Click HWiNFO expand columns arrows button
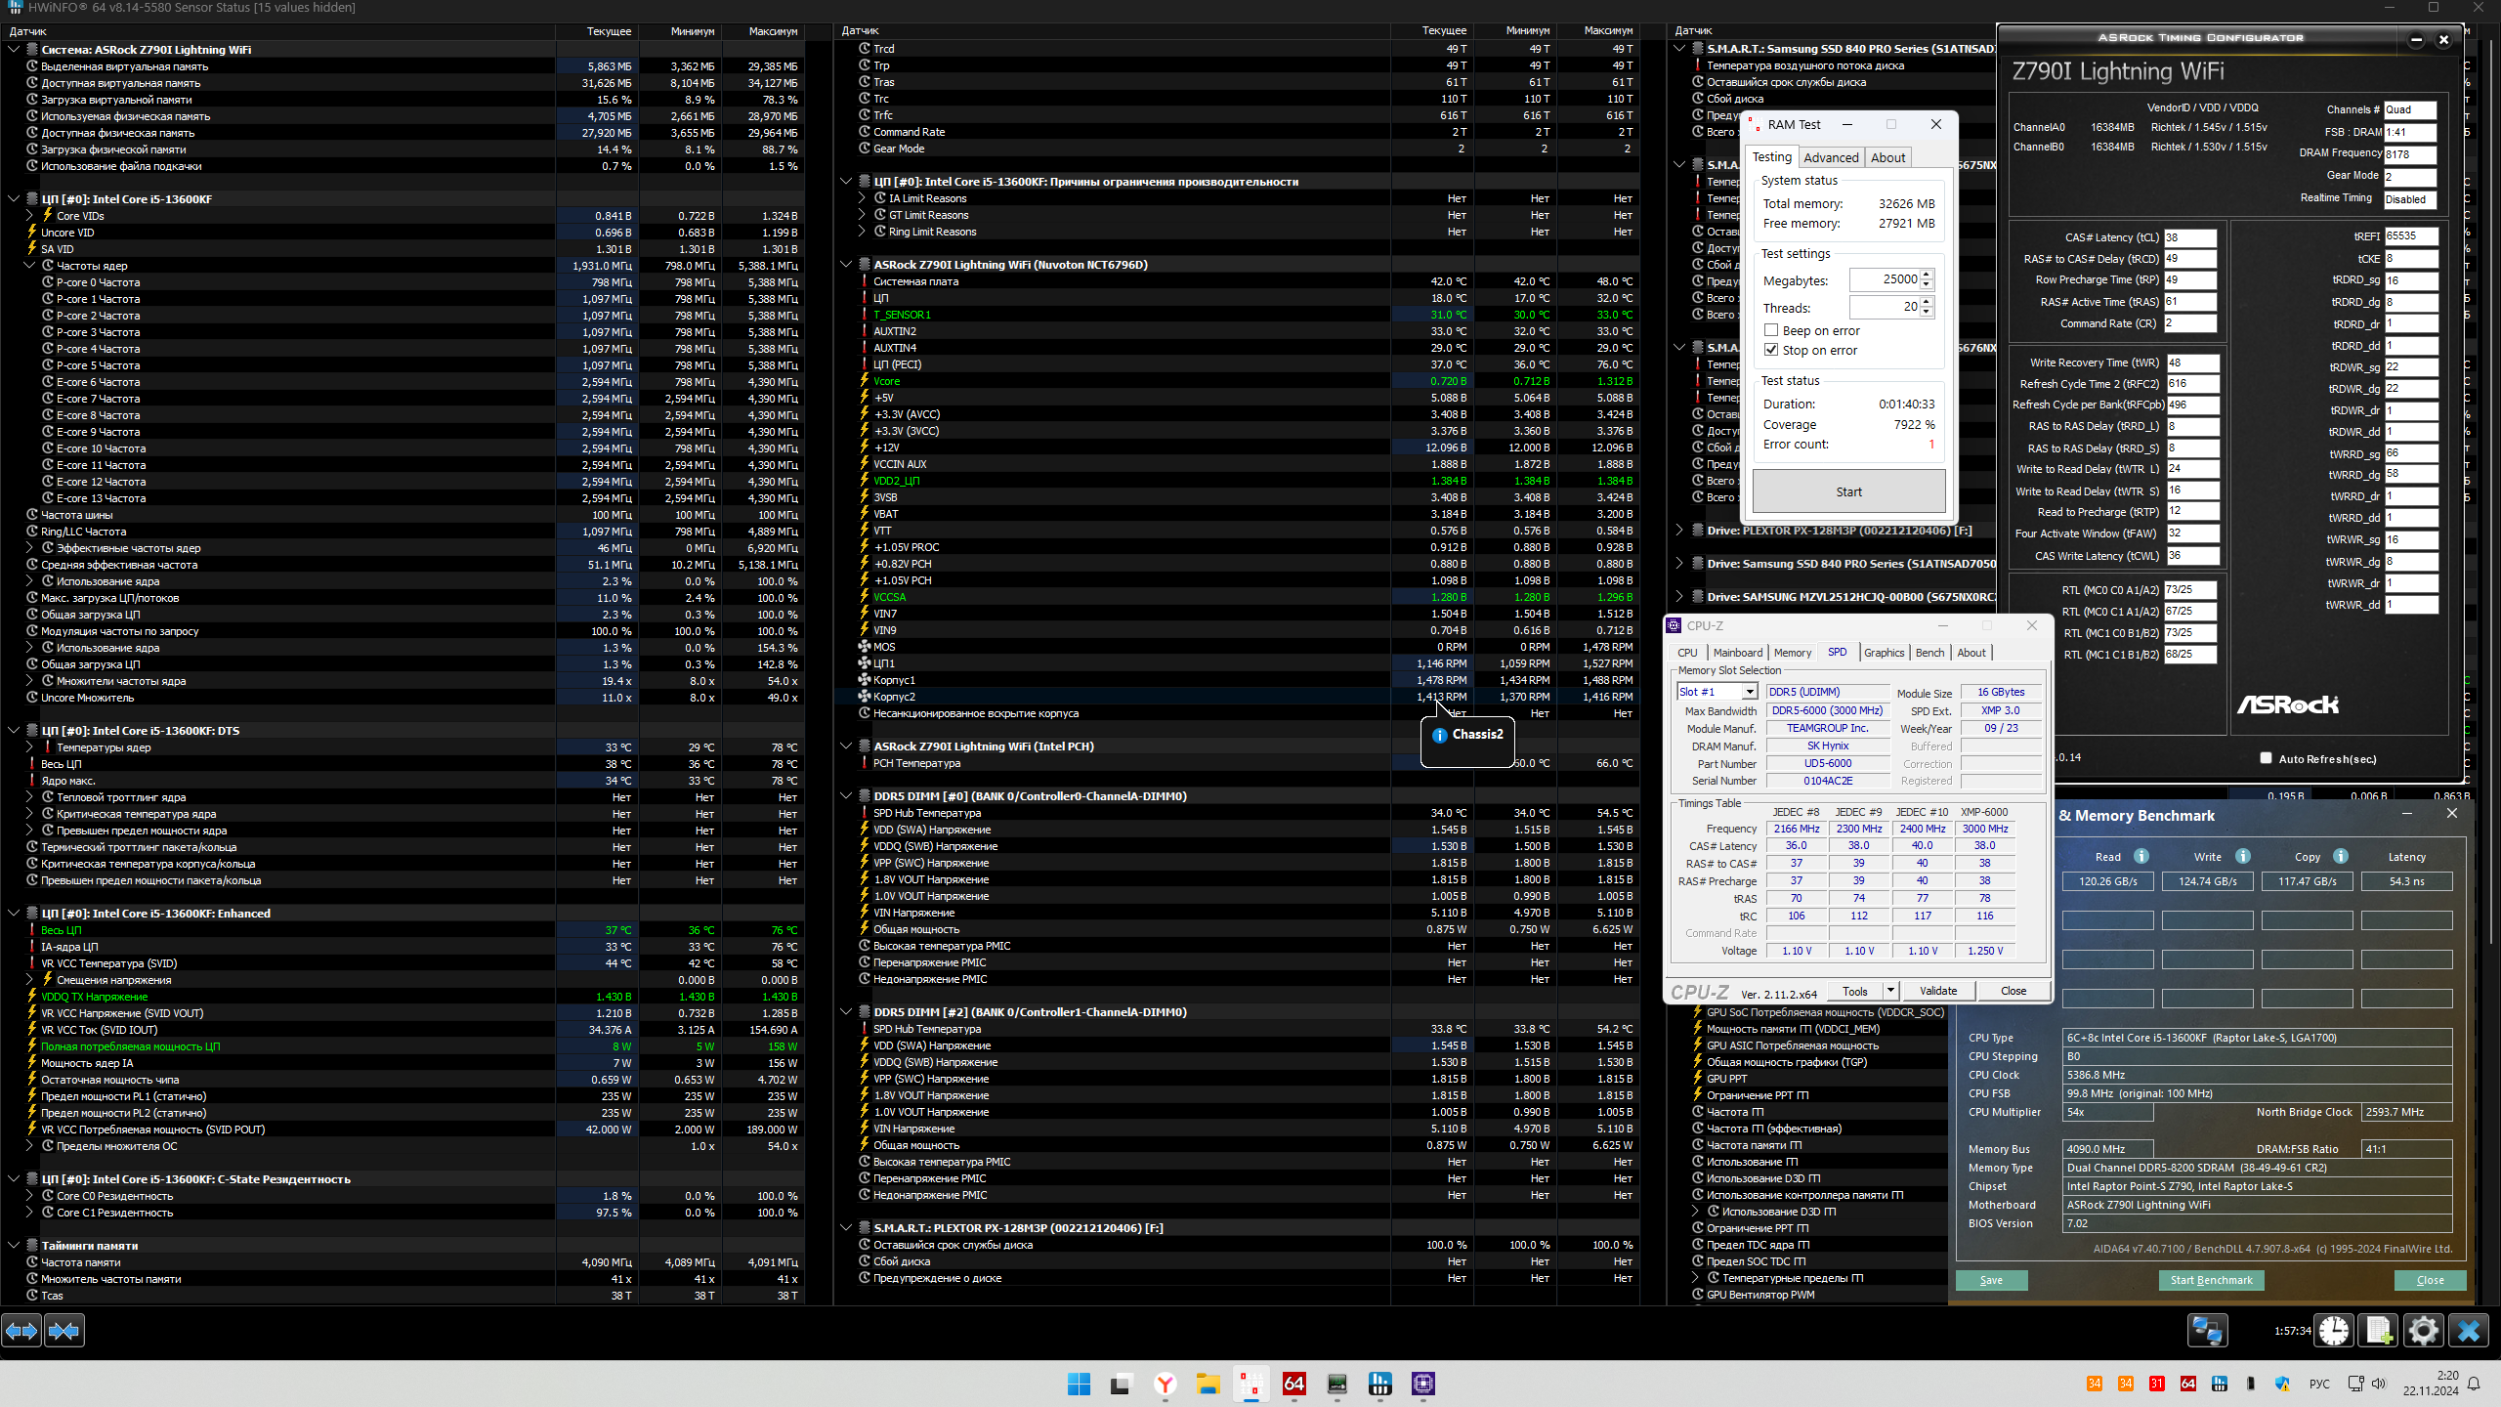This screenshot has width=2501, height=1407. pyautogui.click(x=21, y=1331)
